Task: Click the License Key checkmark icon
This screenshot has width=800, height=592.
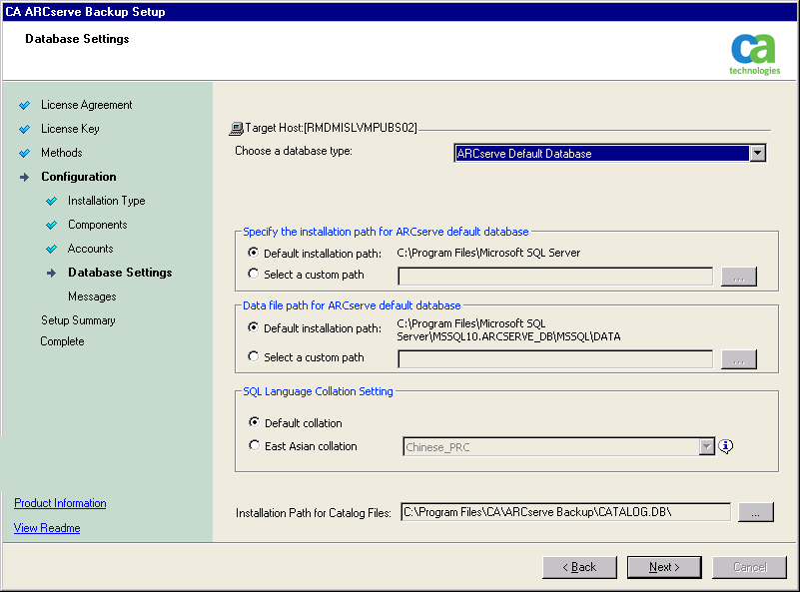Action: 25,129
